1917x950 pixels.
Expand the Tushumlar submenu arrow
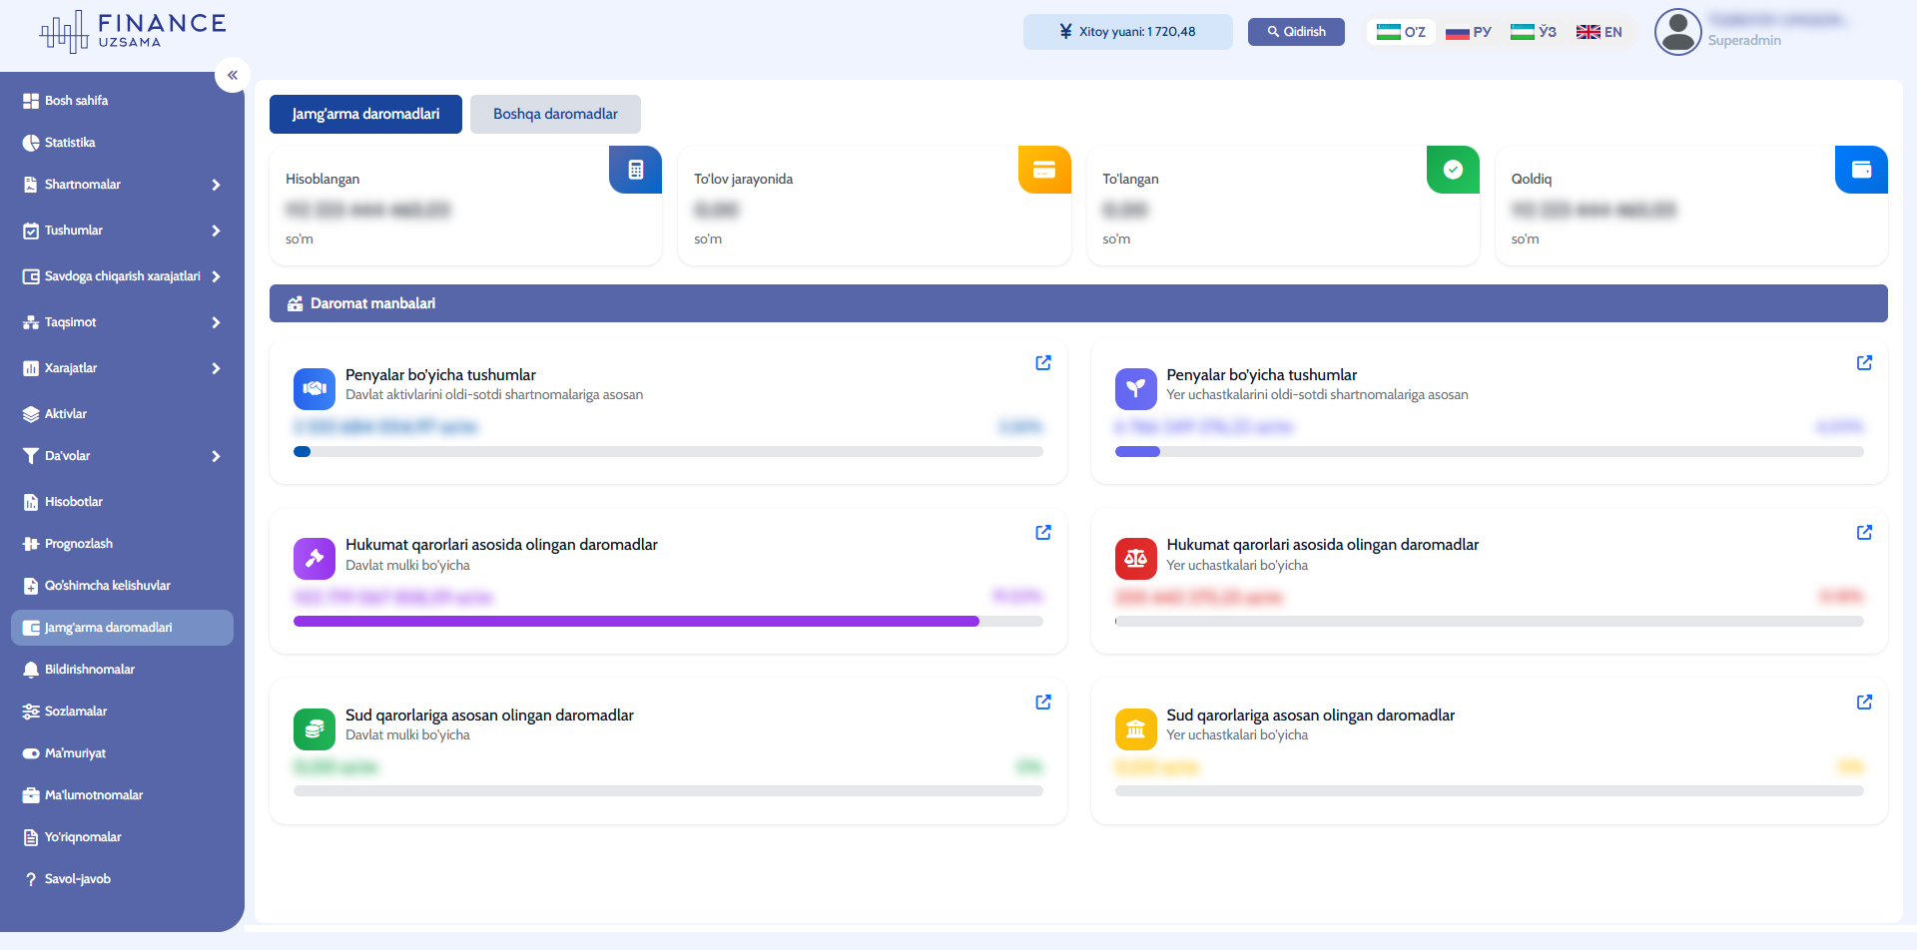click(x=216, y=231)
